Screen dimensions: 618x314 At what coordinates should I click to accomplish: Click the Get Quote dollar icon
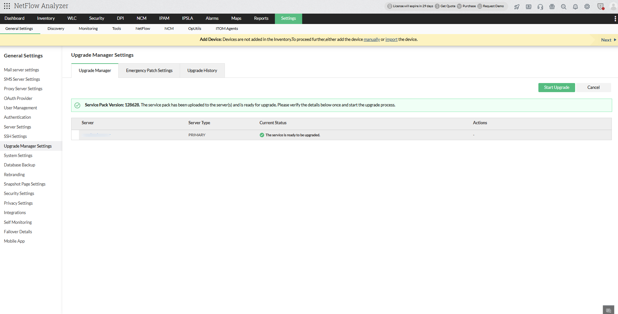pyautogui.click(x=437, y=6)
